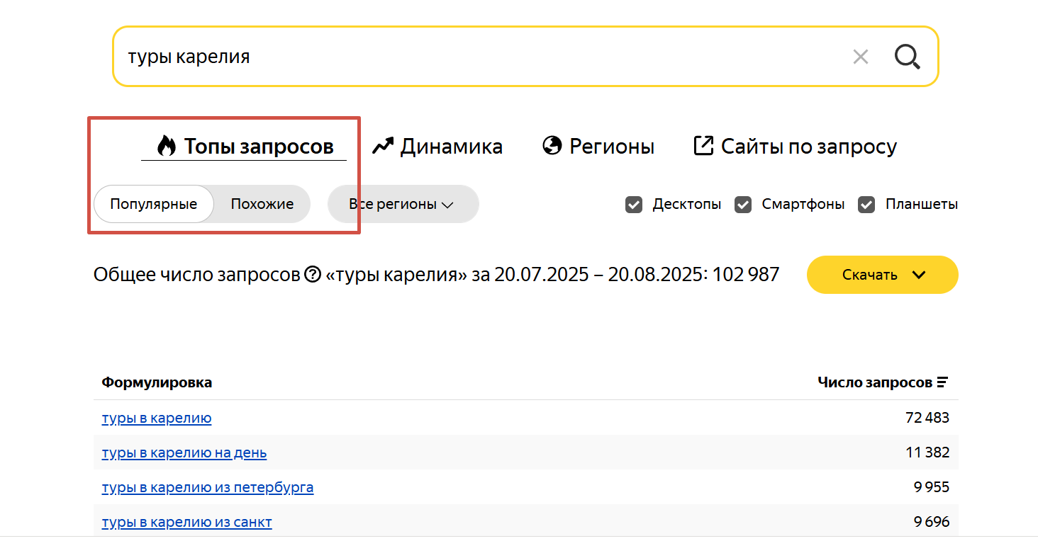Click external link icon of Сайты по запросу
This screenshot has height=541, width=1038.
click(x=703, y=146)
